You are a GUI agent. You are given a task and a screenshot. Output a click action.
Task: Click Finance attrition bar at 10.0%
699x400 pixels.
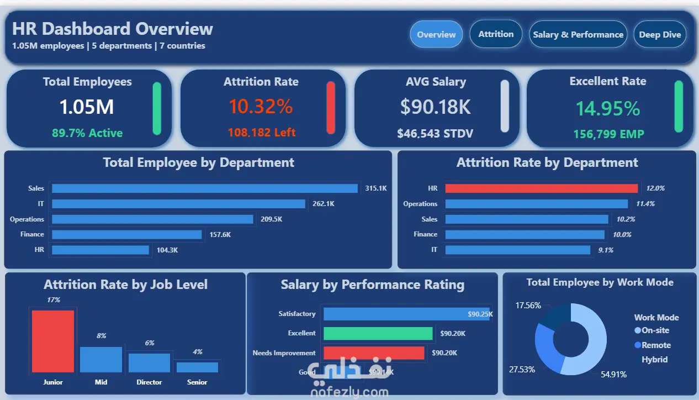525,235
